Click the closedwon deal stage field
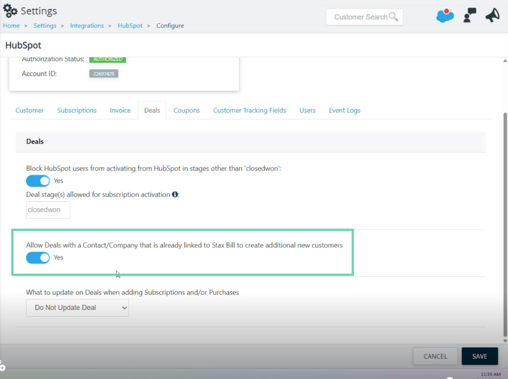 [48, 210]
